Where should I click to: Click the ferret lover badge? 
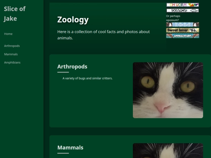click(182, 30)
